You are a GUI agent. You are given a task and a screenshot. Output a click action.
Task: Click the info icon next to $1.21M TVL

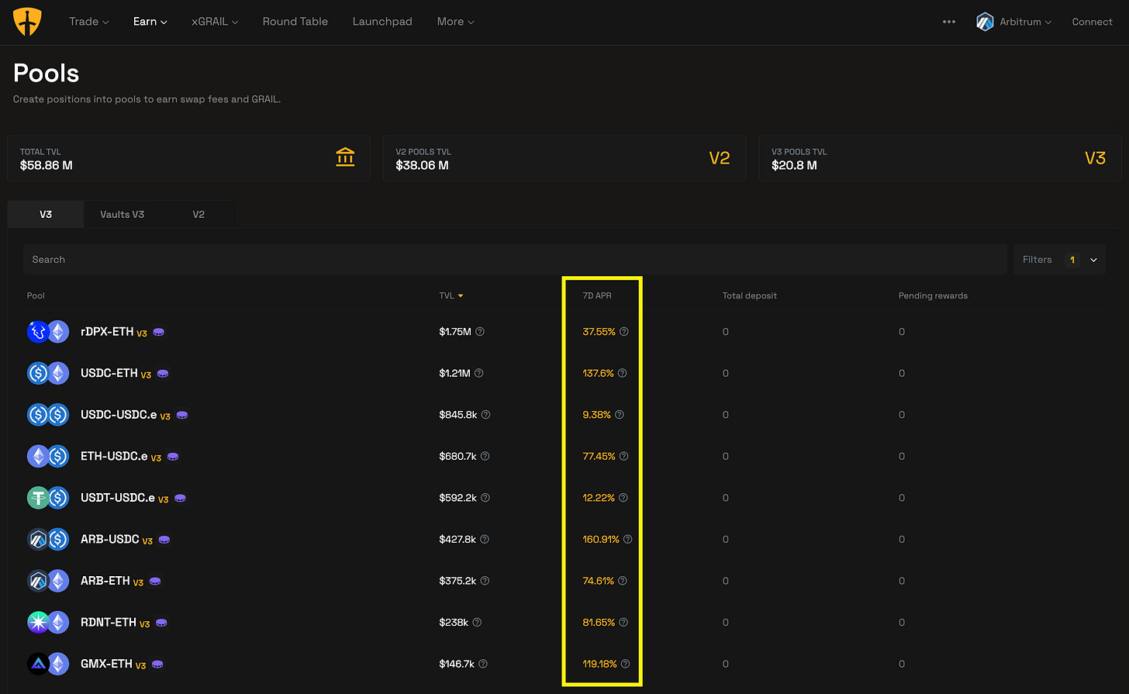click(478, 373)
